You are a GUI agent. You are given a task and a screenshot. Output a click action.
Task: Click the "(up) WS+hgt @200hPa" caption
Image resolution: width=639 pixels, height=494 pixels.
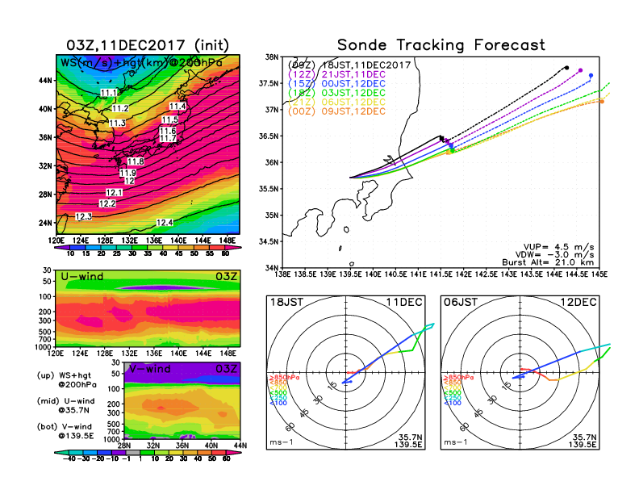pos(67,379)
